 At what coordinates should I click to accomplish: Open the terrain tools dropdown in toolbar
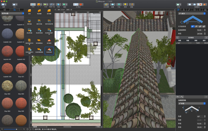(x=46, y=4)
